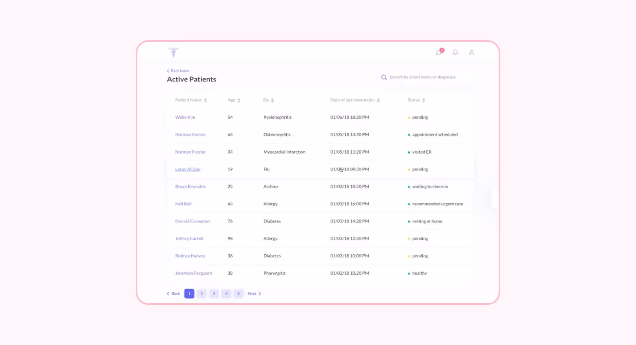Go to page 1

click(190, 294)
